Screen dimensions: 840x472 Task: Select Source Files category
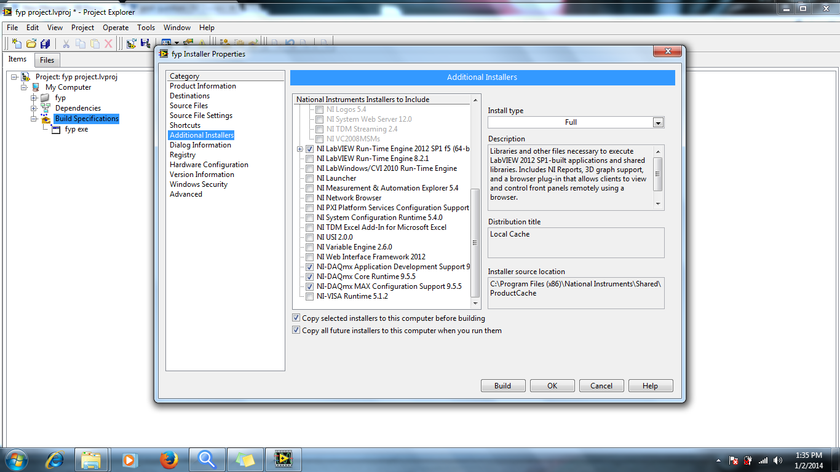189,106
